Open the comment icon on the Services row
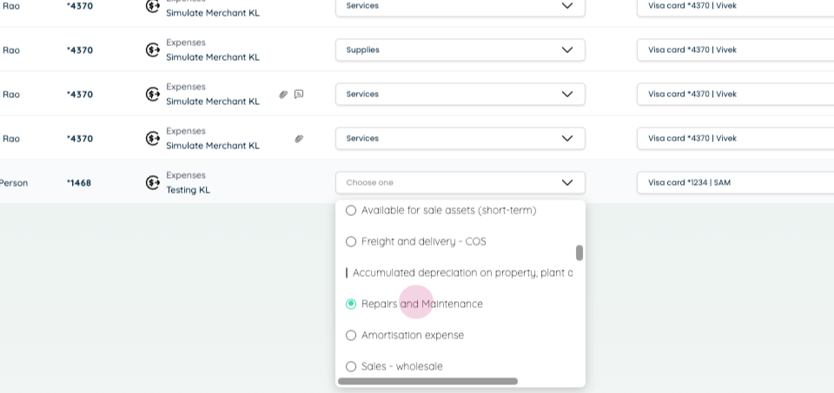The image size is (834, 393). click(299, 94)
